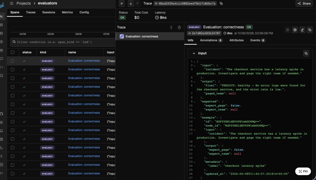Viewport: 316px width, 180px height.
Task: Open the Playground play icon in sidebar
Action: pos(2,42)
